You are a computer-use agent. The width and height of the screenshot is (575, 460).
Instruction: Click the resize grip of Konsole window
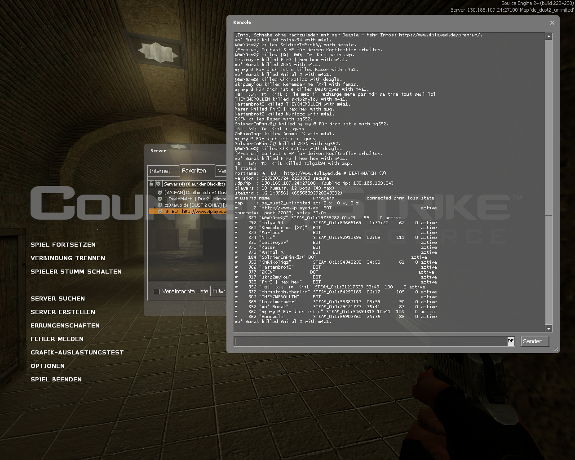[x=556, y=349]
